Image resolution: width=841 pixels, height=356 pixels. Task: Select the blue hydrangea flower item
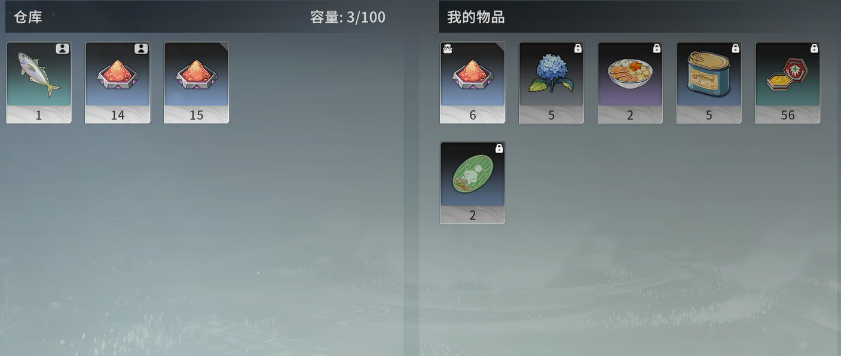pos(552,82)
